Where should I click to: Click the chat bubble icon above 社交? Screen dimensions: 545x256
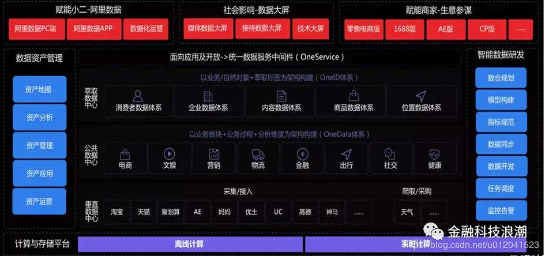coord(390,154)
